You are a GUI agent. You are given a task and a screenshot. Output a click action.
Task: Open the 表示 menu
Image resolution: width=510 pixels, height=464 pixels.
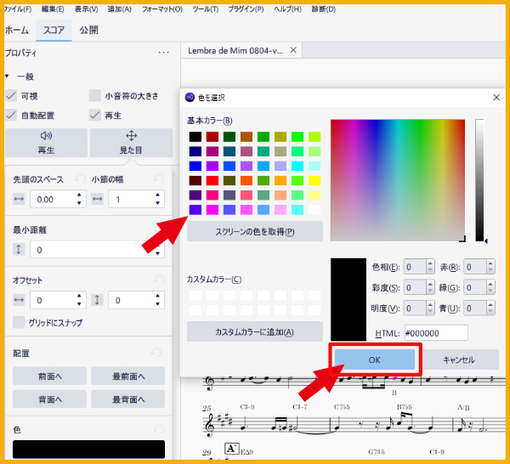(86, 9)
